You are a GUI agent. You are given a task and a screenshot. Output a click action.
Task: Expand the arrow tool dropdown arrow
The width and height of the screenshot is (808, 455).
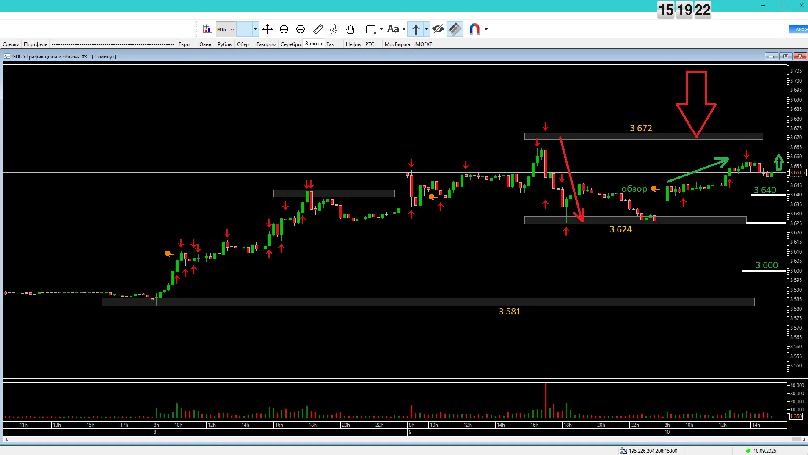click(x=427, y=29)
